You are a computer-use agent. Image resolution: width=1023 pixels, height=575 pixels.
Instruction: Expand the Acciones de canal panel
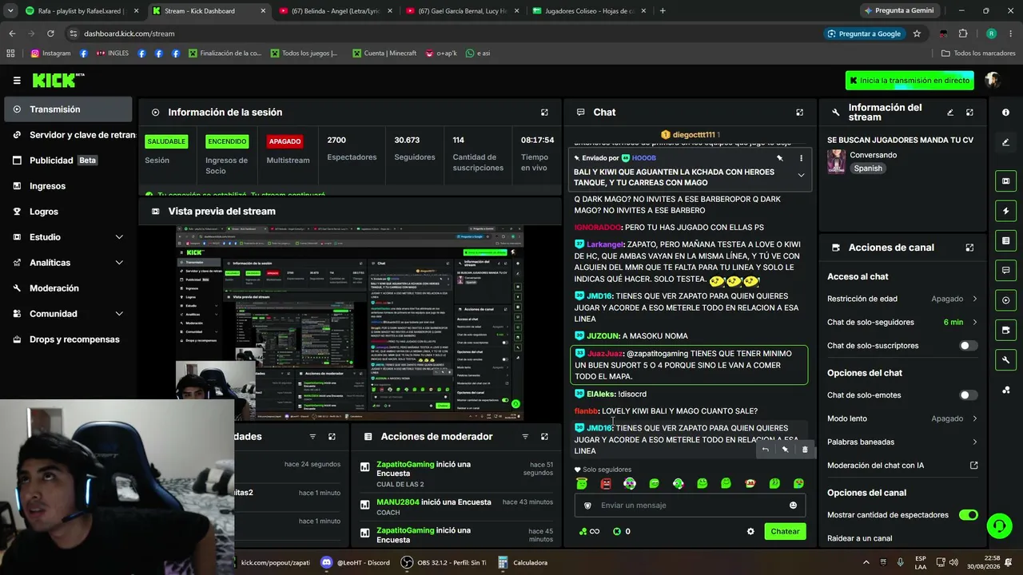(969, 248)
